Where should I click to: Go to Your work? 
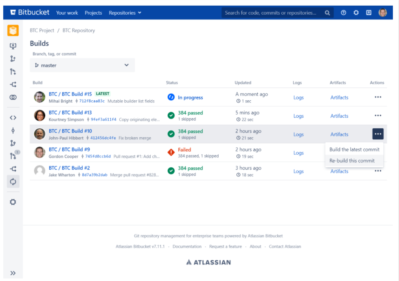click(67, 13)
